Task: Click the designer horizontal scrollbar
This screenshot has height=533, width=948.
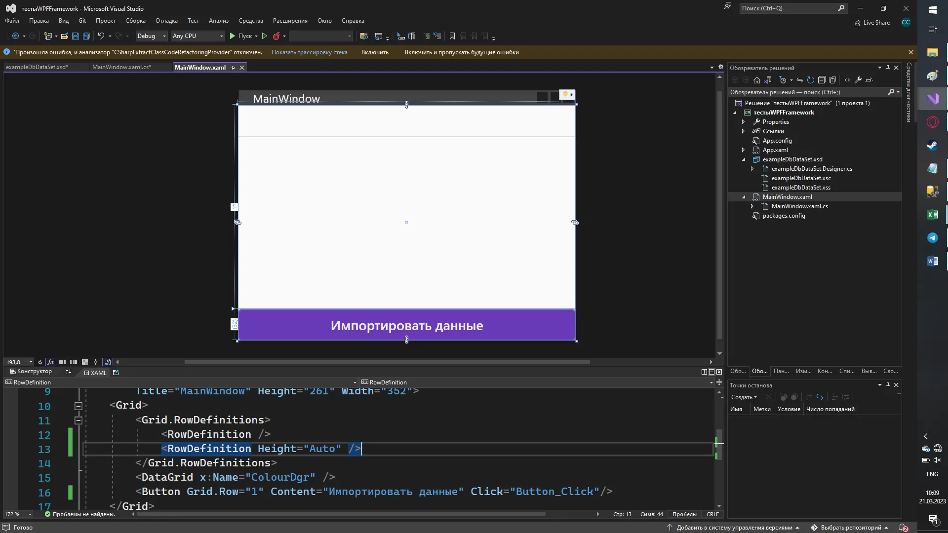Action: [387, 362]
